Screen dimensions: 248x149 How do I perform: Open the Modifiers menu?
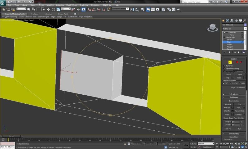[50, 5]
